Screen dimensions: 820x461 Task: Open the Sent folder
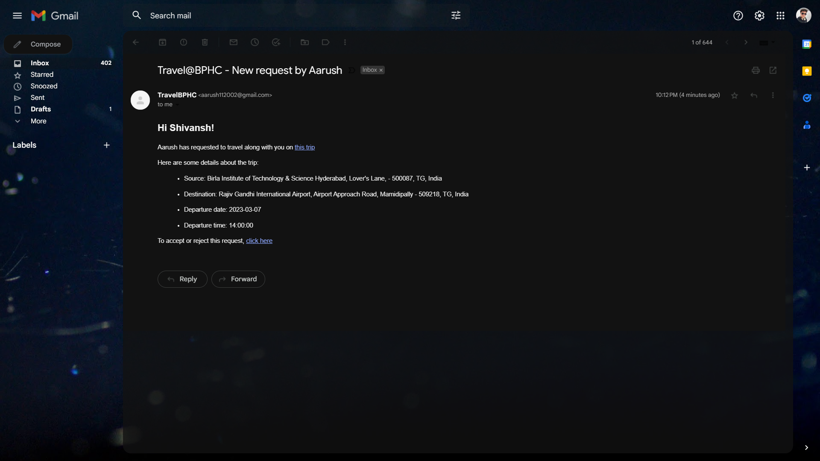point(37,98)
